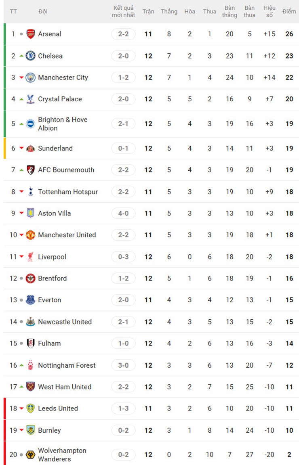Click the Chelsea club crest icon
The image size is (299, 465).
tap(31, 56)
